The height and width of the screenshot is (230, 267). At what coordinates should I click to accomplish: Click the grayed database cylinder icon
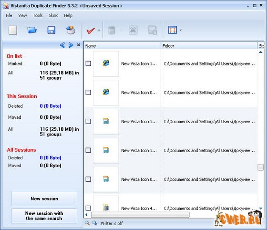point(112,31)
